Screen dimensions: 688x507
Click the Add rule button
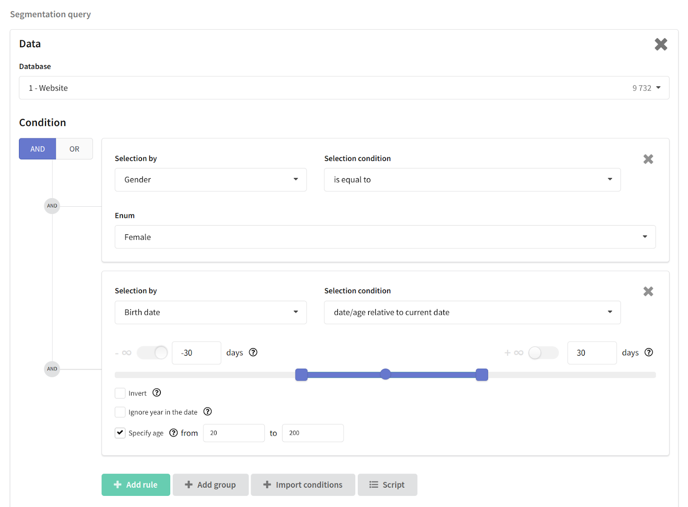136,485
